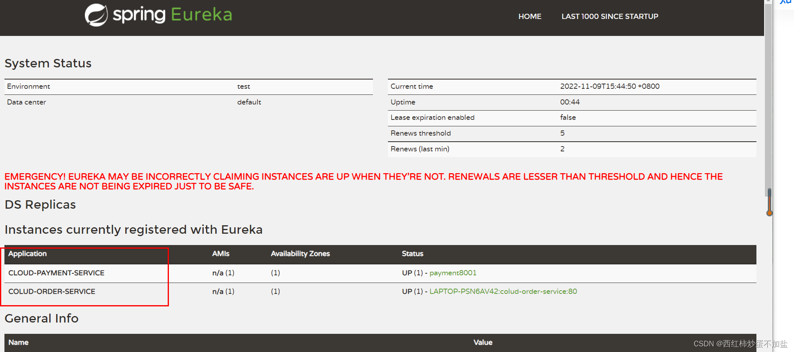Click the Spring Eureka logo
This screenshot has height=352, width=794.
pyautogui.click(x=158, y=15)
